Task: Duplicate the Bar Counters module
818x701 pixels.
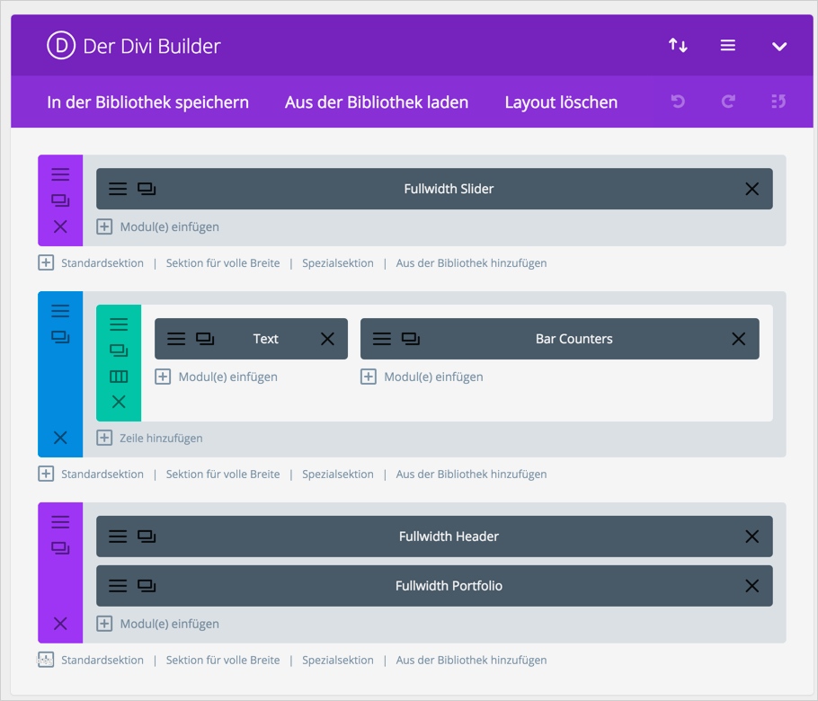Action: click(411, 339)
